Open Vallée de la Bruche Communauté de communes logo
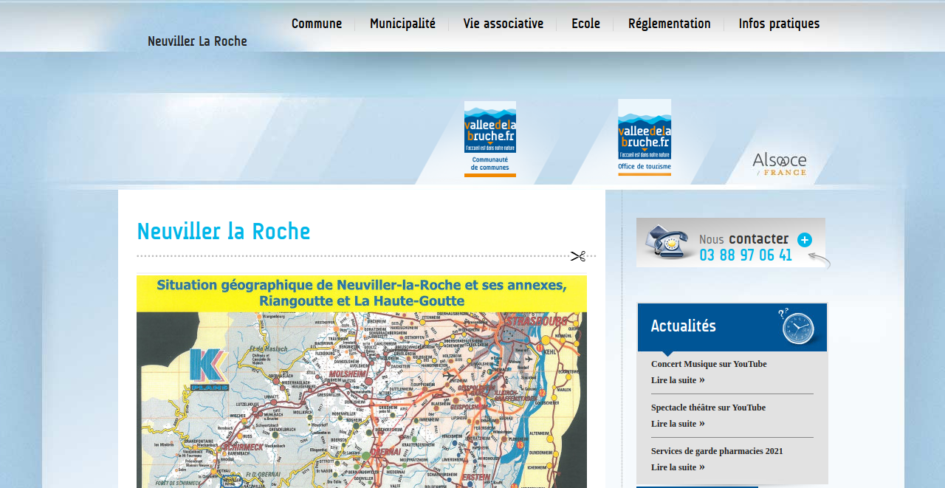The width and height of the screenshot is (945, 488). coord(490,139)
